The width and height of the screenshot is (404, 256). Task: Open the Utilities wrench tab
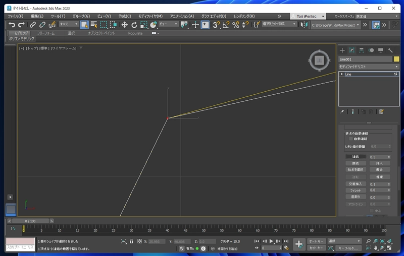coord(390,50)
